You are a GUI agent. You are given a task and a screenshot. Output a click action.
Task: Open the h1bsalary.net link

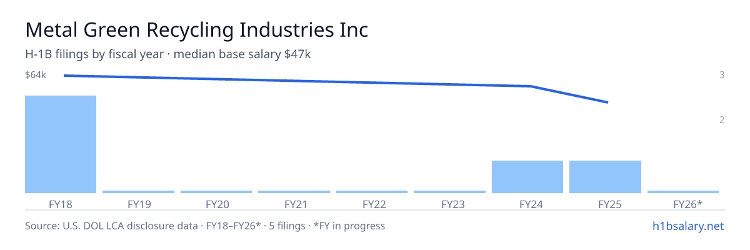(x=687, y=226)
